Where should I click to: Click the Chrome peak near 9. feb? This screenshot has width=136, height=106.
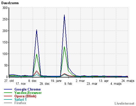64,15
